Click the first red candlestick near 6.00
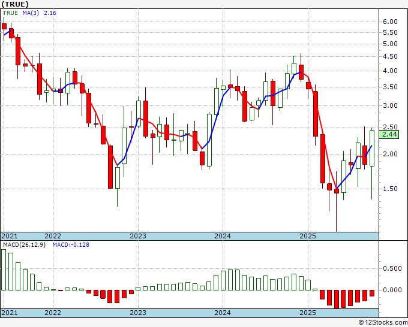The width and height of the screenshot is (408, 327). coord(4,26)
